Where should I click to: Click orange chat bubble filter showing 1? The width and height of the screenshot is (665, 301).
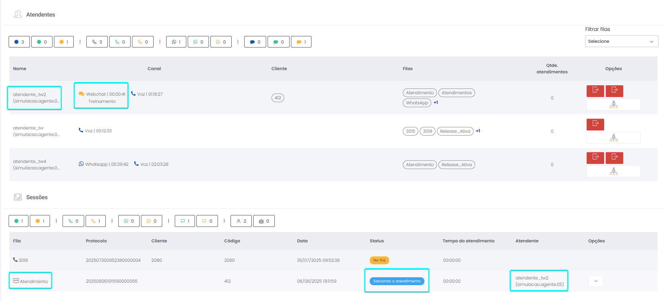(301, 42)
